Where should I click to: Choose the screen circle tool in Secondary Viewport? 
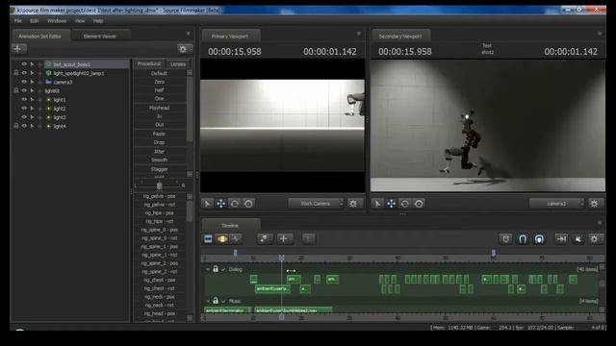click(x=419, y=204)
